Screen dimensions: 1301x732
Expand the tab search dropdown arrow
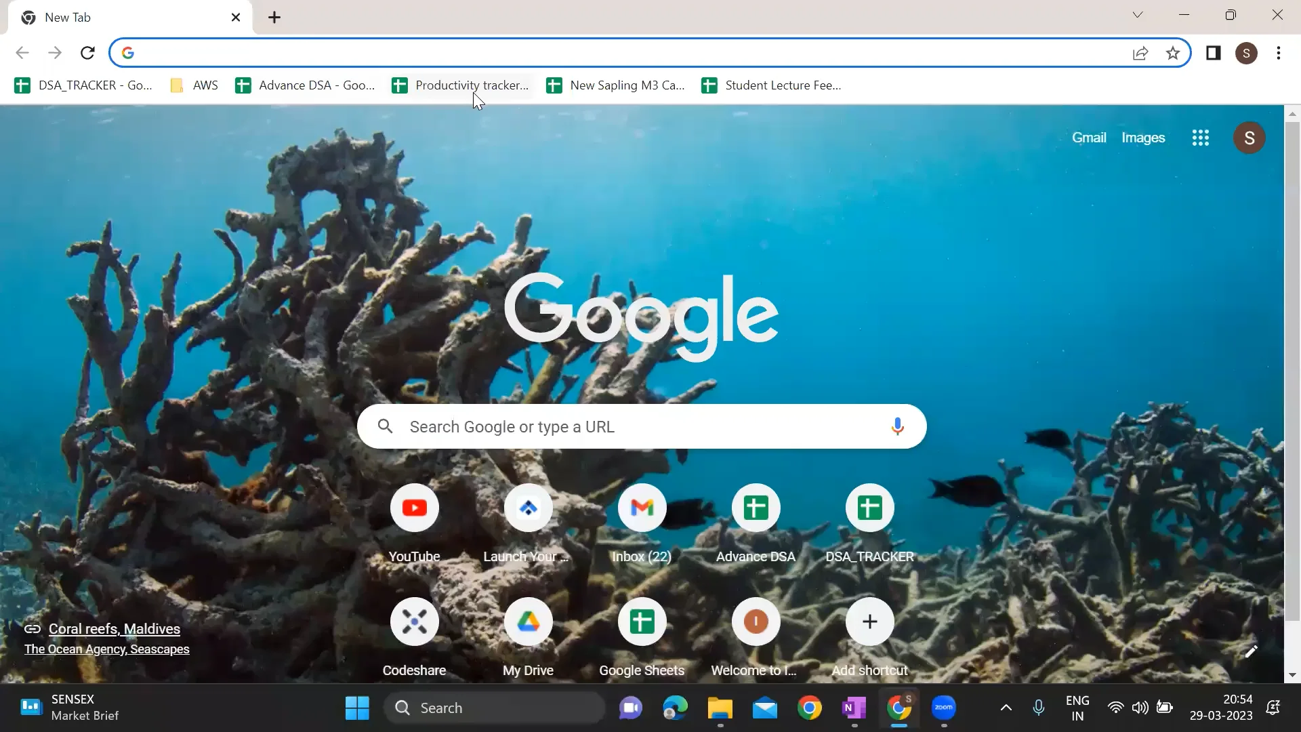pos(1137,15)
